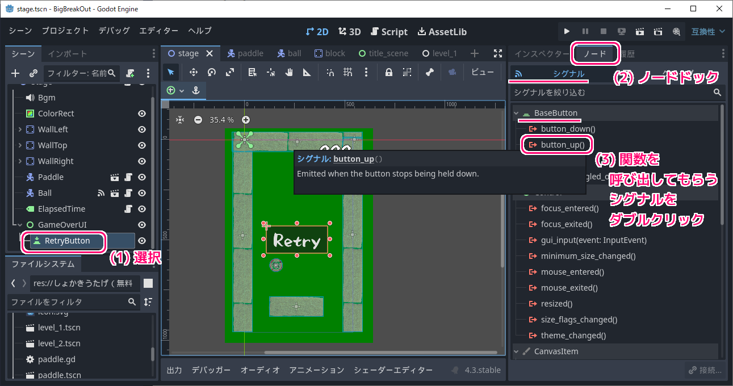Toggle grid snapping icon

(348, 72)
